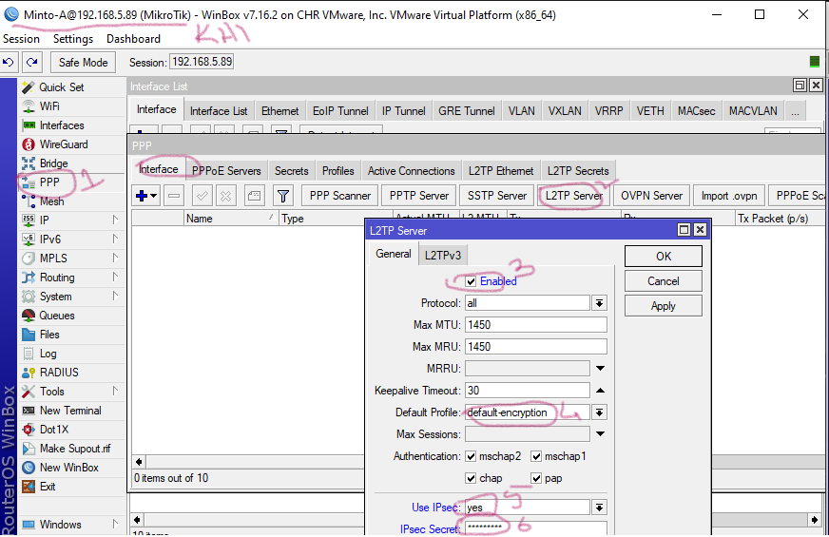829x537 pixels.
Task: Expand the Max Sessions field arrow
Action: tap(600, 434)
